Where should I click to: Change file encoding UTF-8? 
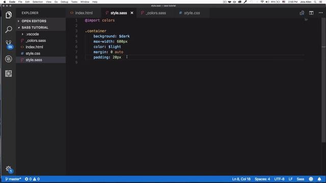click(x=279, y=179)
